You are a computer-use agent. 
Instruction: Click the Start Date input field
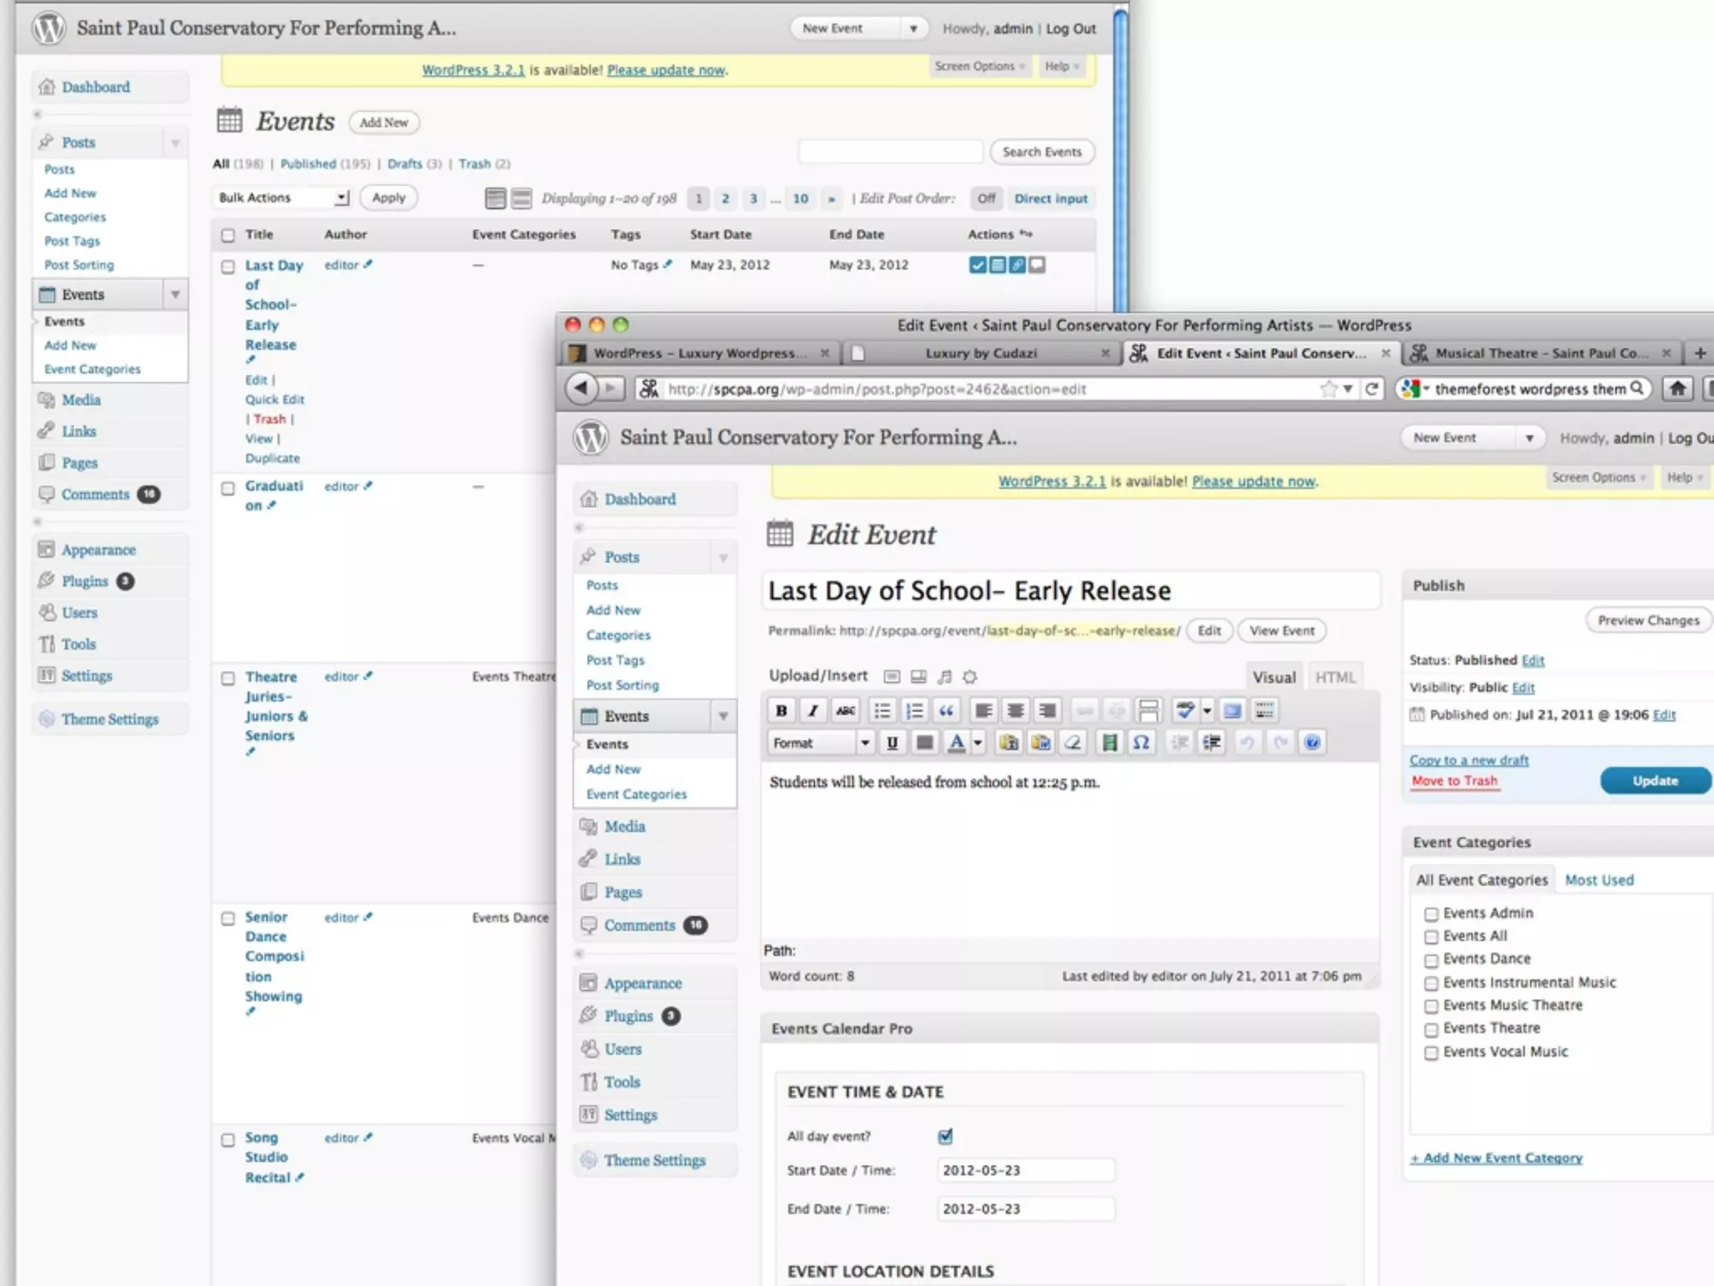1025,1170
